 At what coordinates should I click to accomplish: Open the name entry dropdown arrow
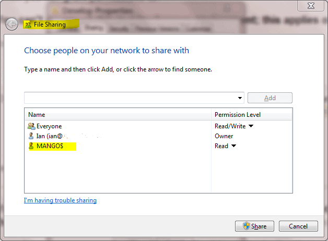240,98
